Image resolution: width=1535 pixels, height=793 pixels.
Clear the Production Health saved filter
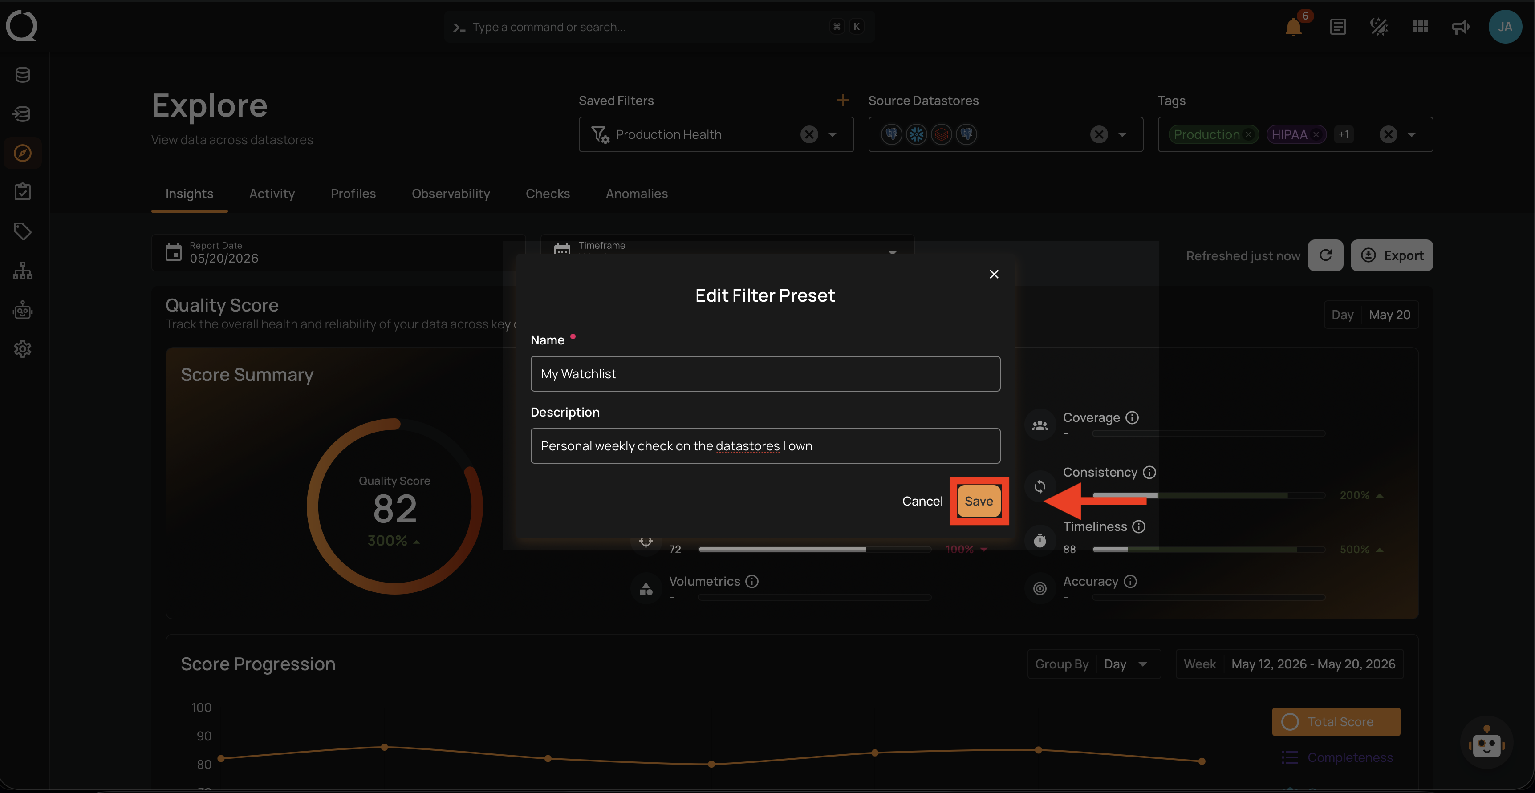pos(808,135)
